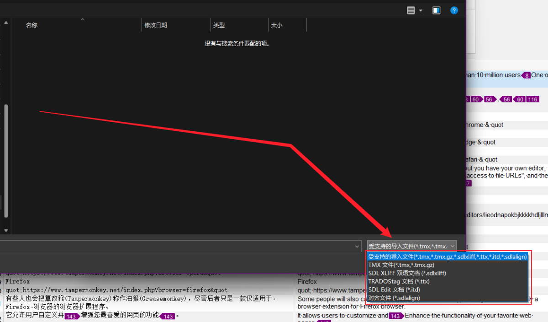Click the navigation pane scroll down arrow
548x322 pixels.
coord(6,231)
